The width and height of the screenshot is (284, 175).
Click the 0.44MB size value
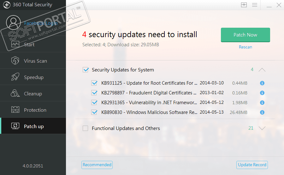tap(240, 83)
